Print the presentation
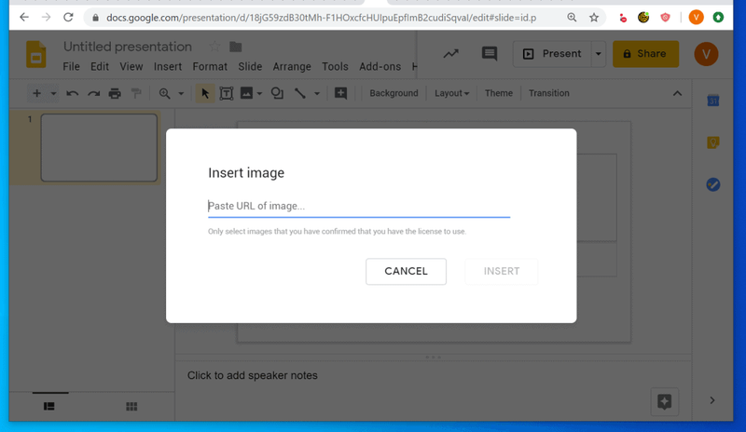 click(x=115, y=93)
